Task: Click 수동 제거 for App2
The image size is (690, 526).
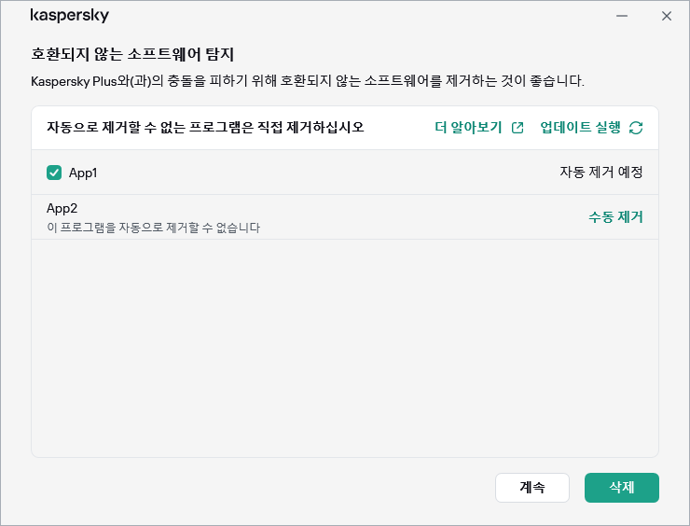Action: point(615,217)
